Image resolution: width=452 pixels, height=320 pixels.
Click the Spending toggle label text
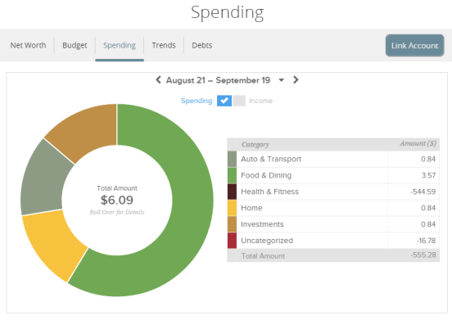click(x=197, y=101)
